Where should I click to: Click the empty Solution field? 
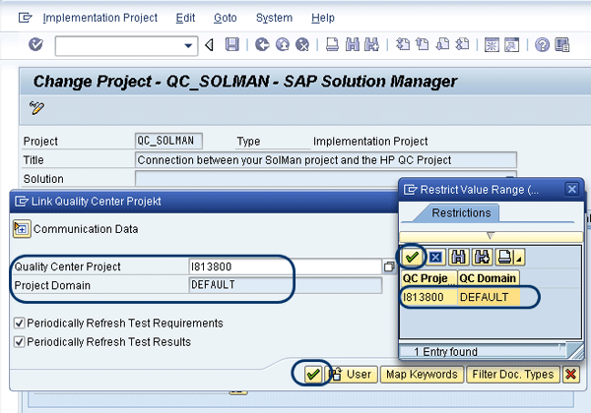point(326,178)
